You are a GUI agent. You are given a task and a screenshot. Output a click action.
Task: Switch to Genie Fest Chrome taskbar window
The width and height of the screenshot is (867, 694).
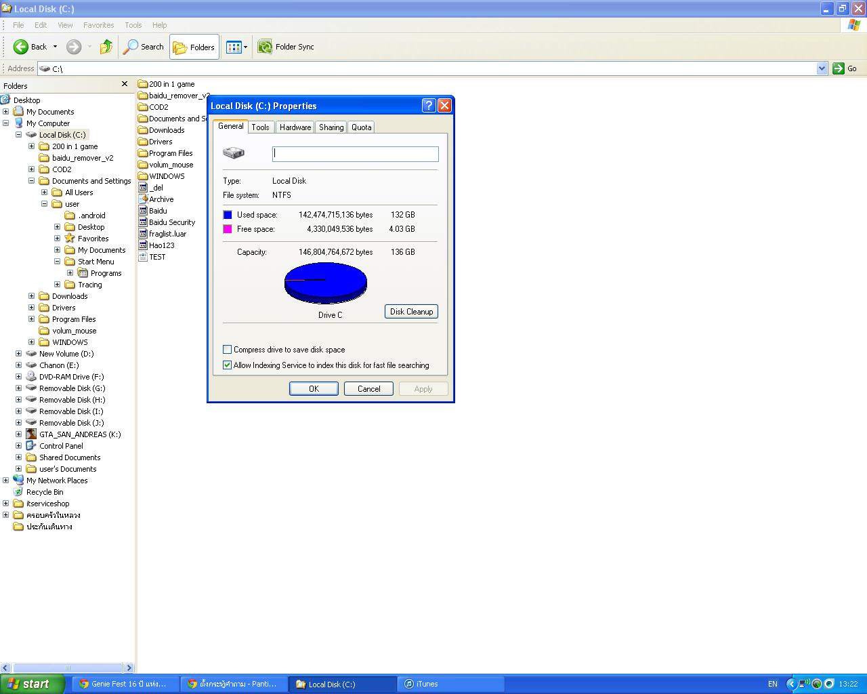[x=126, y=684]
